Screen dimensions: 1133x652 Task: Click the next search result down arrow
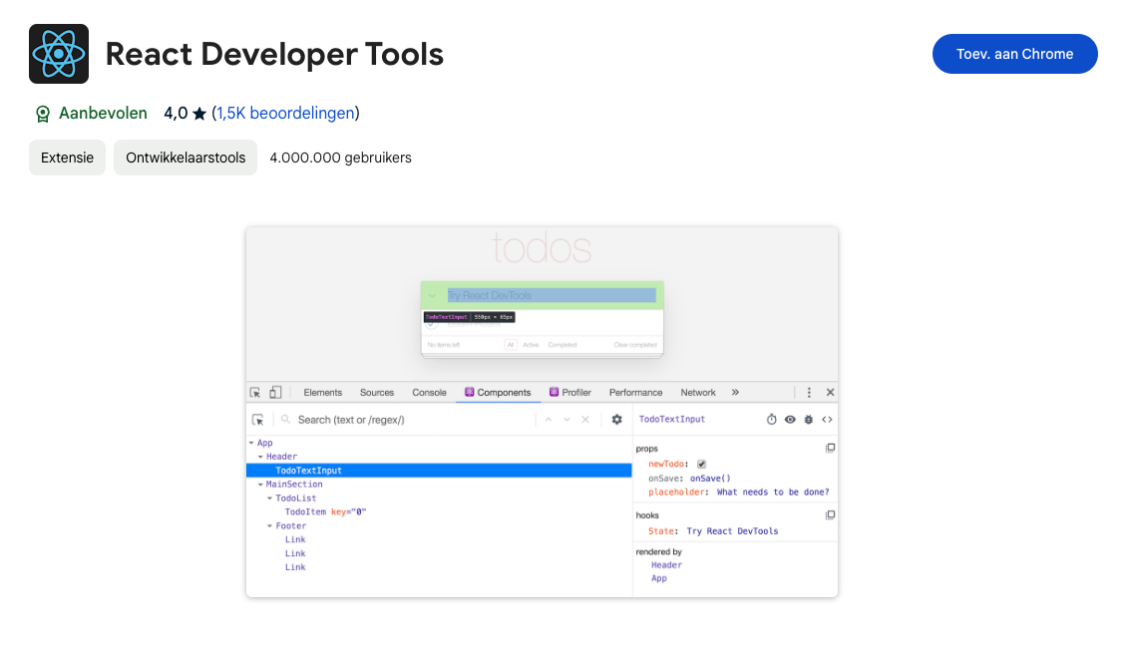pyautogui.click(x=567, y=420)
